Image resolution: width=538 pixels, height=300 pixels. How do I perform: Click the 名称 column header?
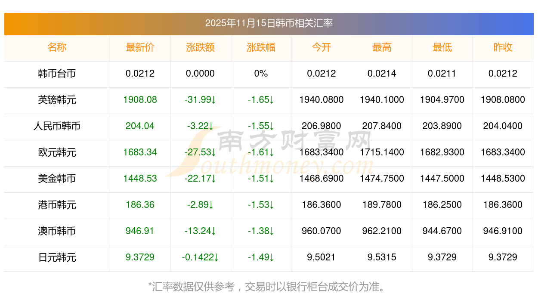(57, 47)
